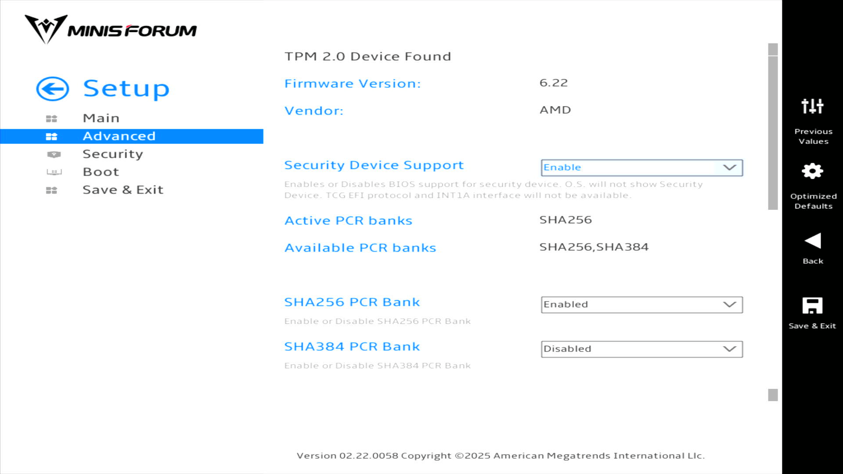Click the Save & Exit floppy icon
Screen dimensions: 843x474
coord(812,306)
